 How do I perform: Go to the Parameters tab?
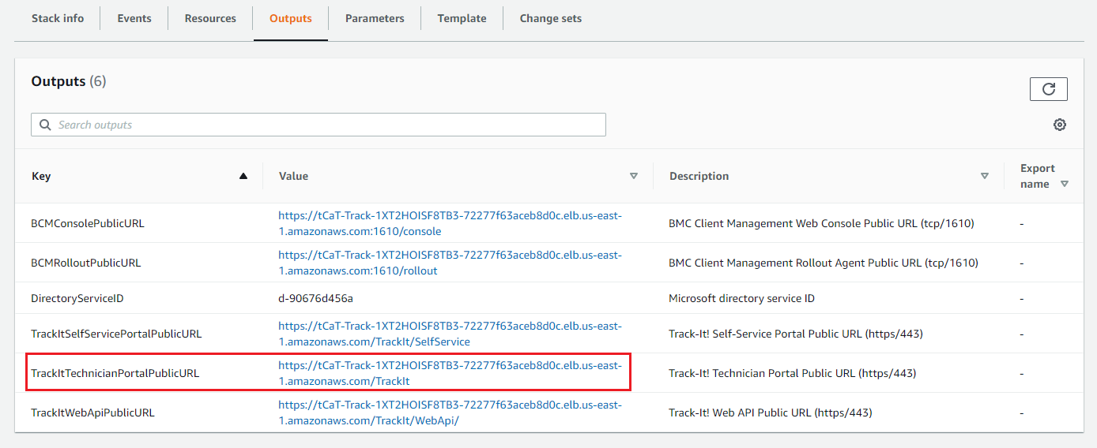pos(375,18)
